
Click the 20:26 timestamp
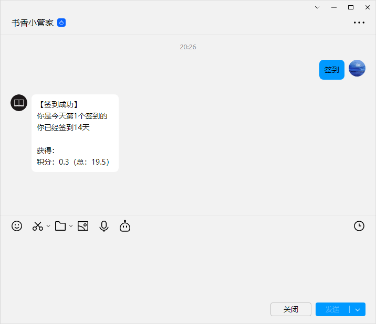pos(188,47)
